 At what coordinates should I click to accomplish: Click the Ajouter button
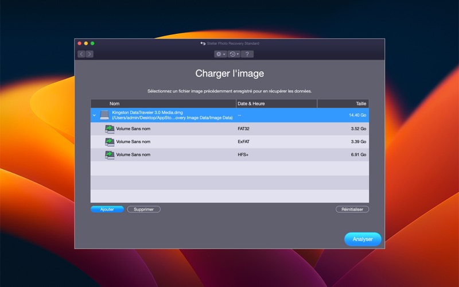(x=107, y=209)
